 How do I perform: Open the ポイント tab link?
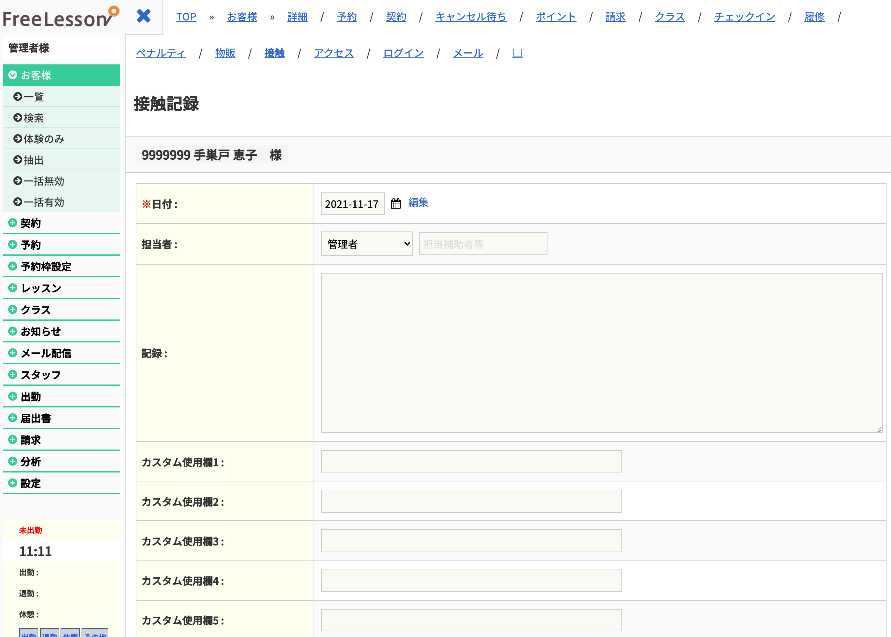(556, 17)
